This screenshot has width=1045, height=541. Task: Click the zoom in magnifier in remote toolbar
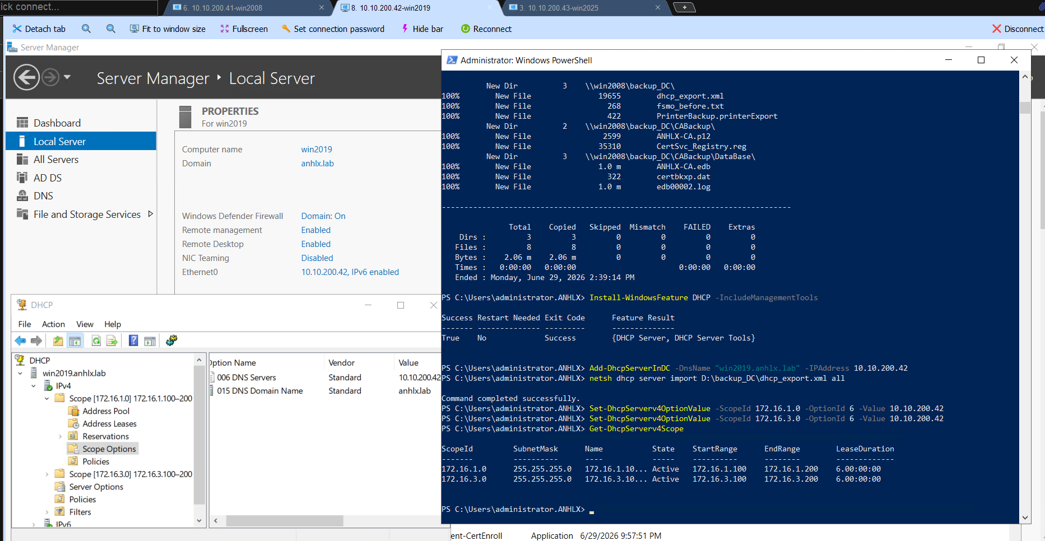click(x=86, y=29)
